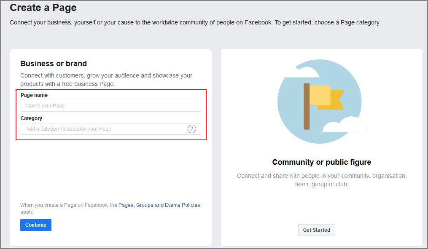Select the Community or public figure heading
This screenshot has height=249, width=428.
pyautogui.click(x=322, y=162)
